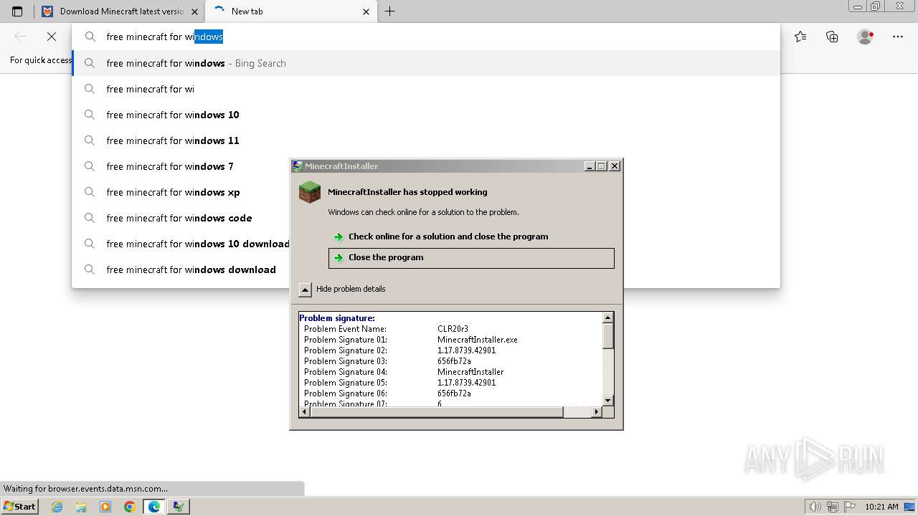918x516 pixels.
Task: Open Edge Settings and more menu
Action: [x=898, y=37]
